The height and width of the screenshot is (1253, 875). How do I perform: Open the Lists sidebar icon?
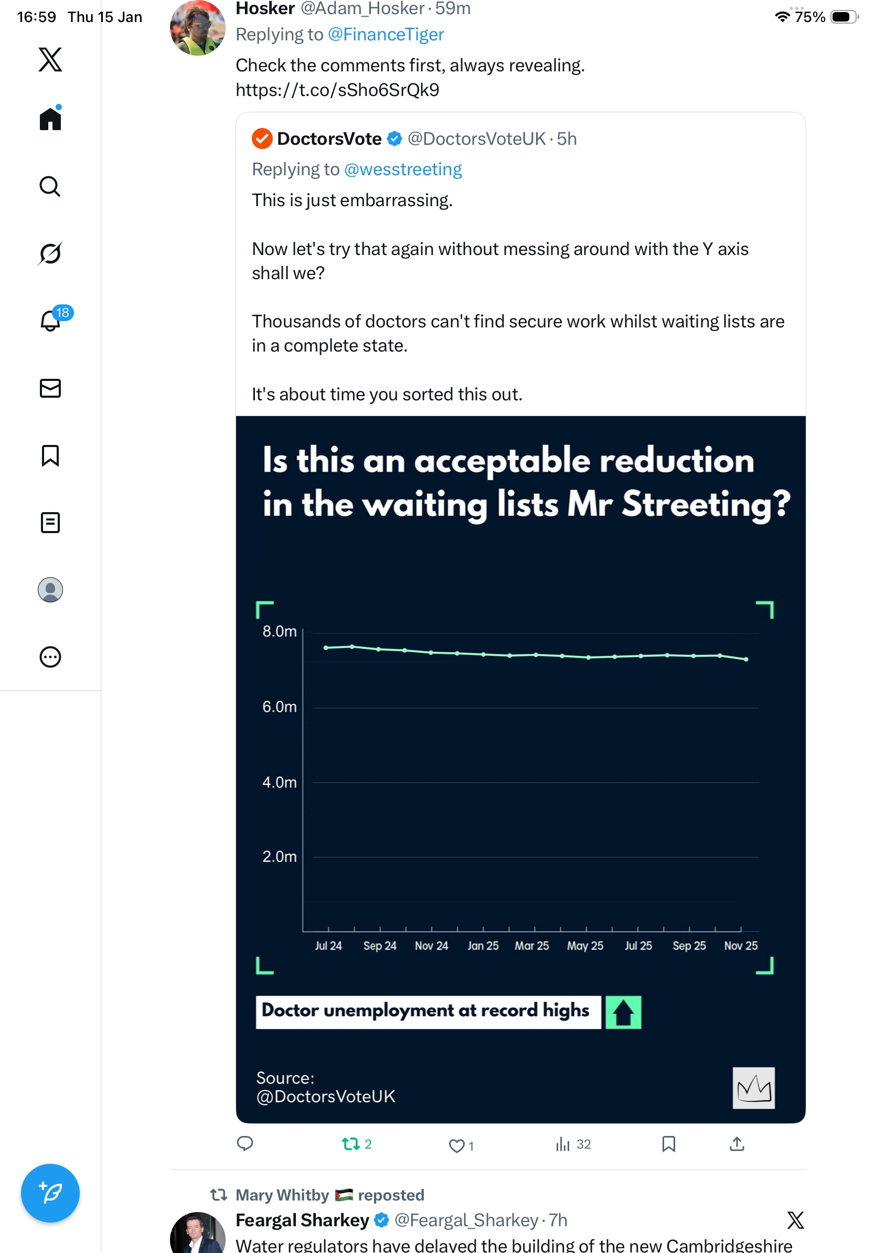tap(50, 523)
